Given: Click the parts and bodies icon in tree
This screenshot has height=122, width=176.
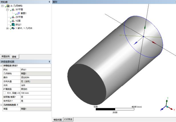Looking at the screenshot, I should coord(13,28).
